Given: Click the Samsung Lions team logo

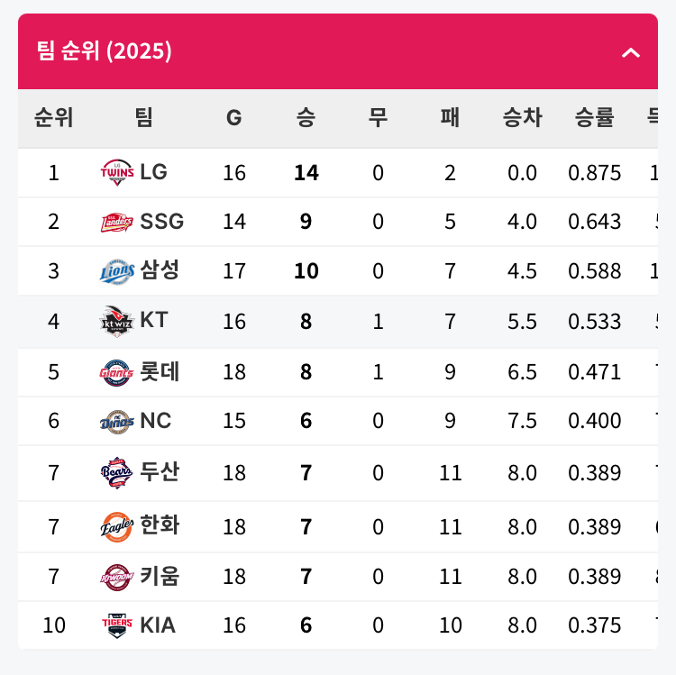Looking at the screenshot, I should pyautogui.click(x=117, y=270).
